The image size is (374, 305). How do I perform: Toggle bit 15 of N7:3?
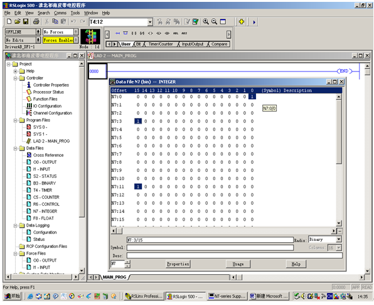click(138, 121)
